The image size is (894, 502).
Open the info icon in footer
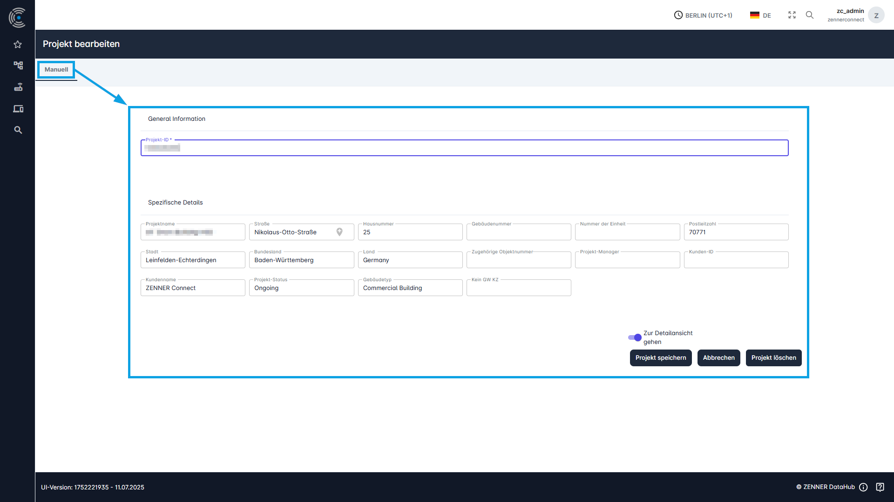(x=863, y=487)
